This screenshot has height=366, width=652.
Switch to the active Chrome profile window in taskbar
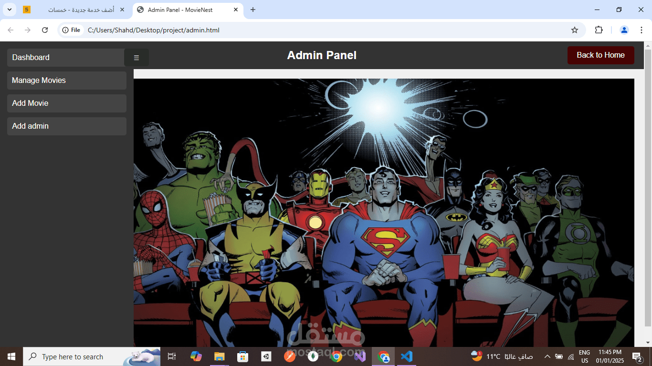[x=383, y=356]
